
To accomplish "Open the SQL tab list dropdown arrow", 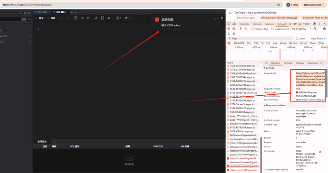I will tap(76, 13).
